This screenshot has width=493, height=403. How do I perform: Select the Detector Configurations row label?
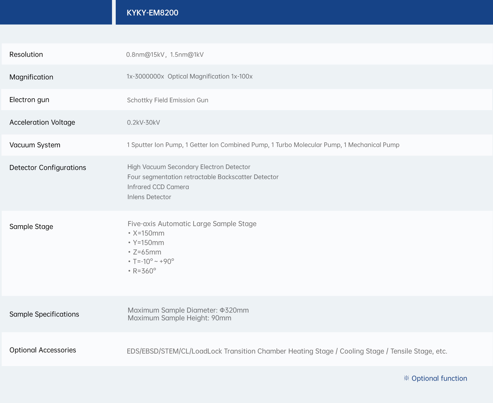point(48,168)
